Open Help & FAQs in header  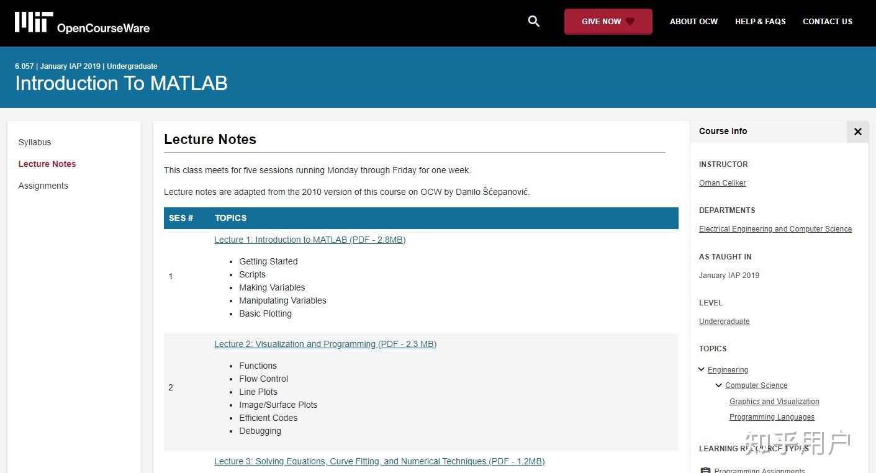760,21
